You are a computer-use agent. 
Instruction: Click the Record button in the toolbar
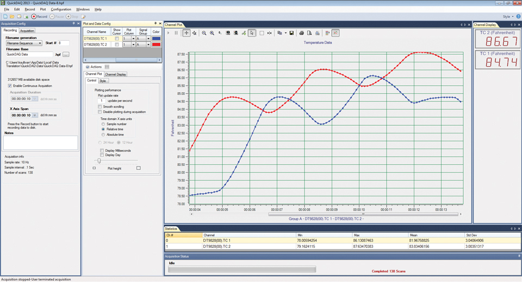[x=39, y=17]
